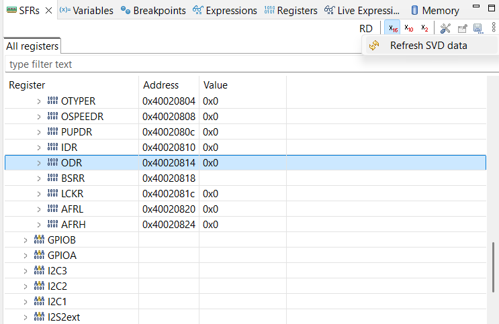This screenshot has height=324, width=499.
Task: Select the address 0x40020818 cell
Action: pos(169,178)
